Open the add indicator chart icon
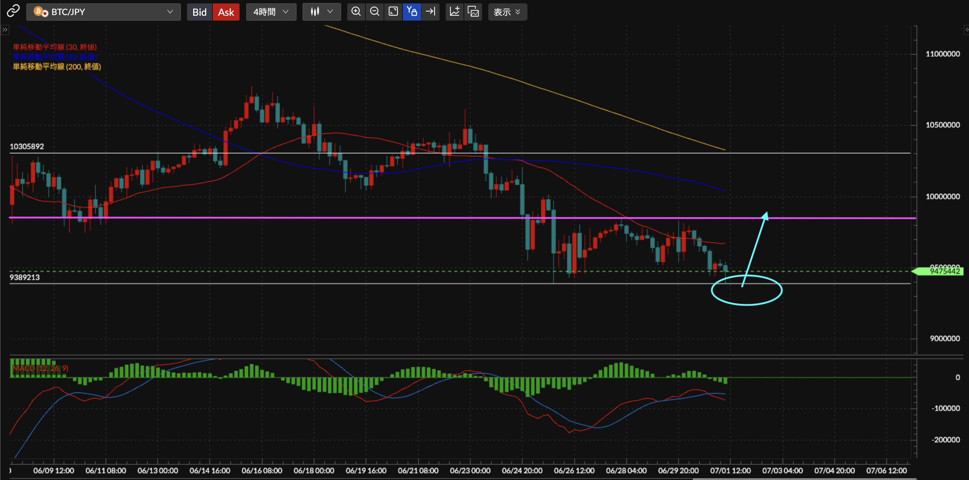 454,12
